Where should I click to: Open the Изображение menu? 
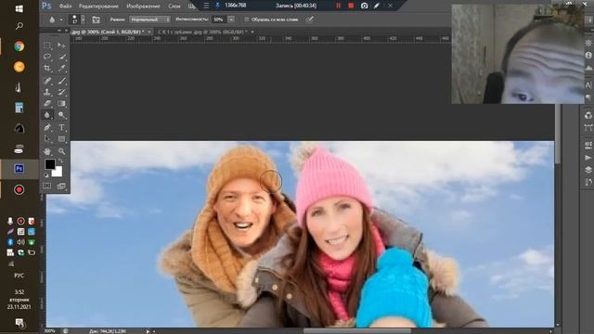click(143, 6)
